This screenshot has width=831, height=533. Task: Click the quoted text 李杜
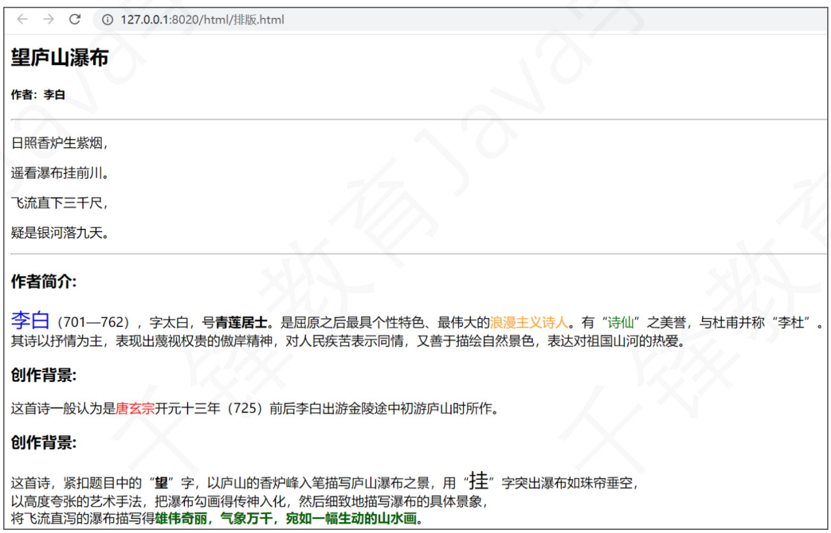(791, 323)
